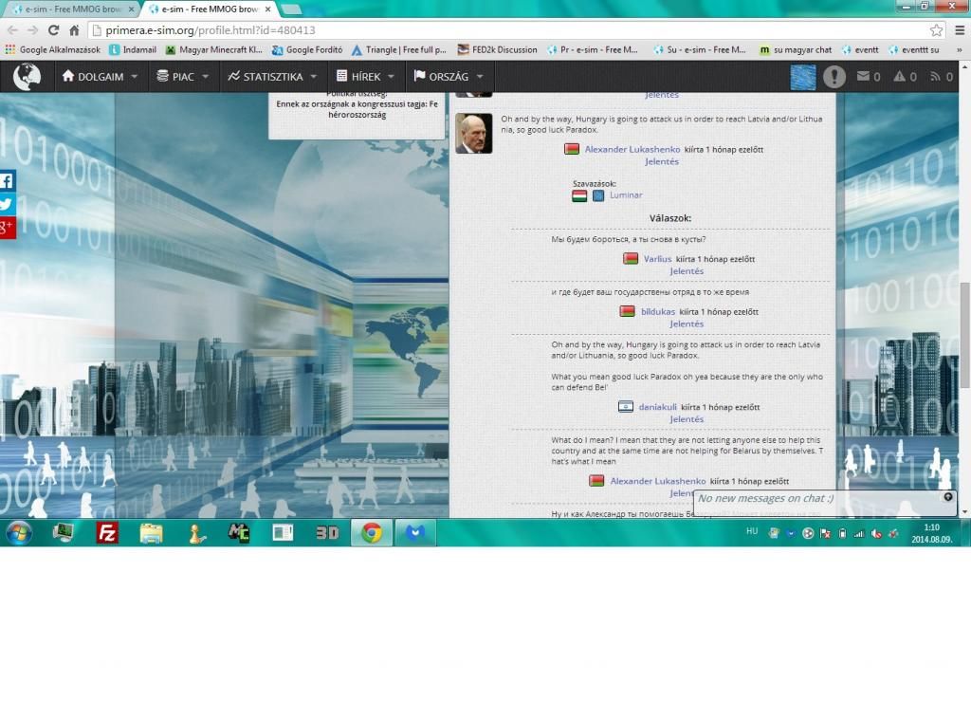Open Varlius's profile link

click(x=657, y=259)
